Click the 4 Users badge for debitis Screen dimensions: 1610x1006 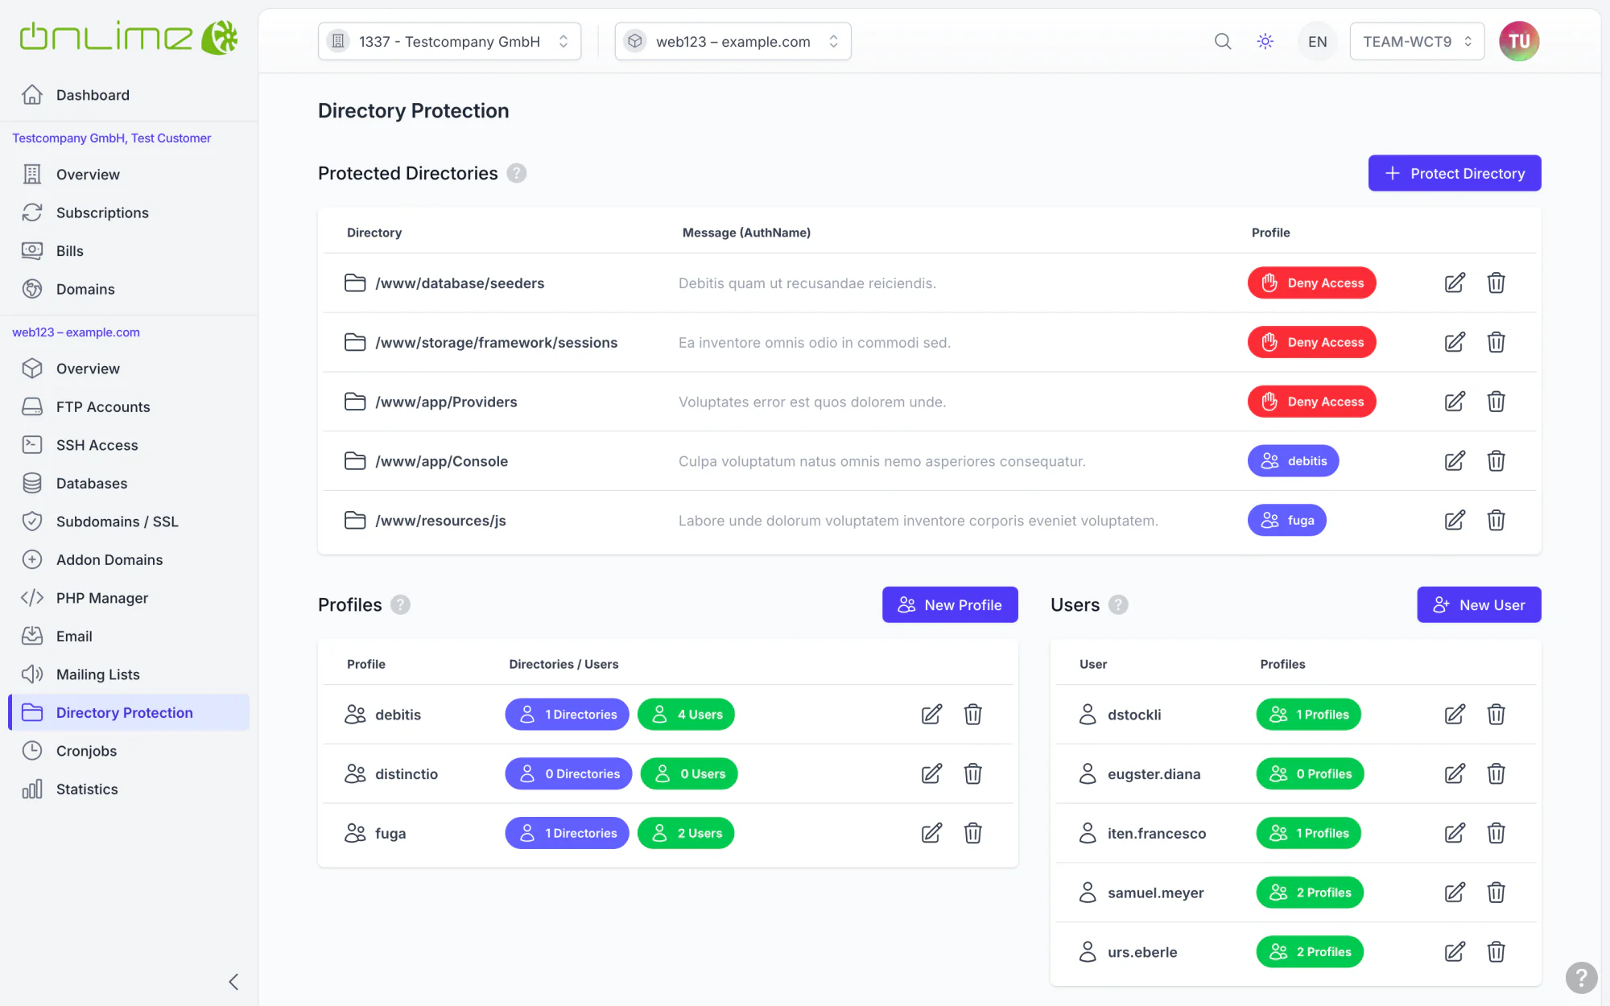pyautogui.click(x=686, y=714)
